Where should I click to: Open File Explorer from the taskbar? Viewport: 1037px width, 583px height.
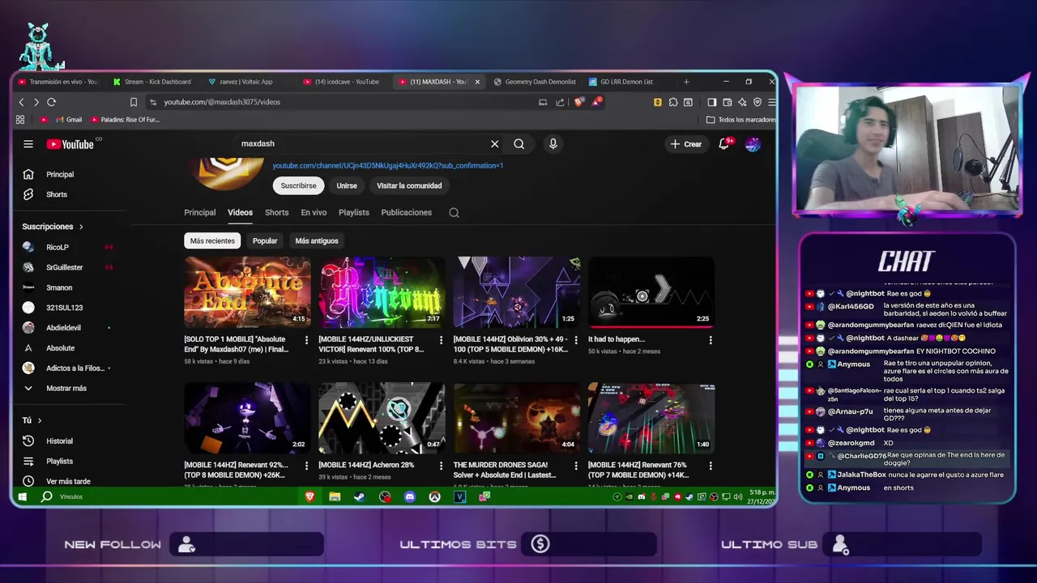click(335, 496)
